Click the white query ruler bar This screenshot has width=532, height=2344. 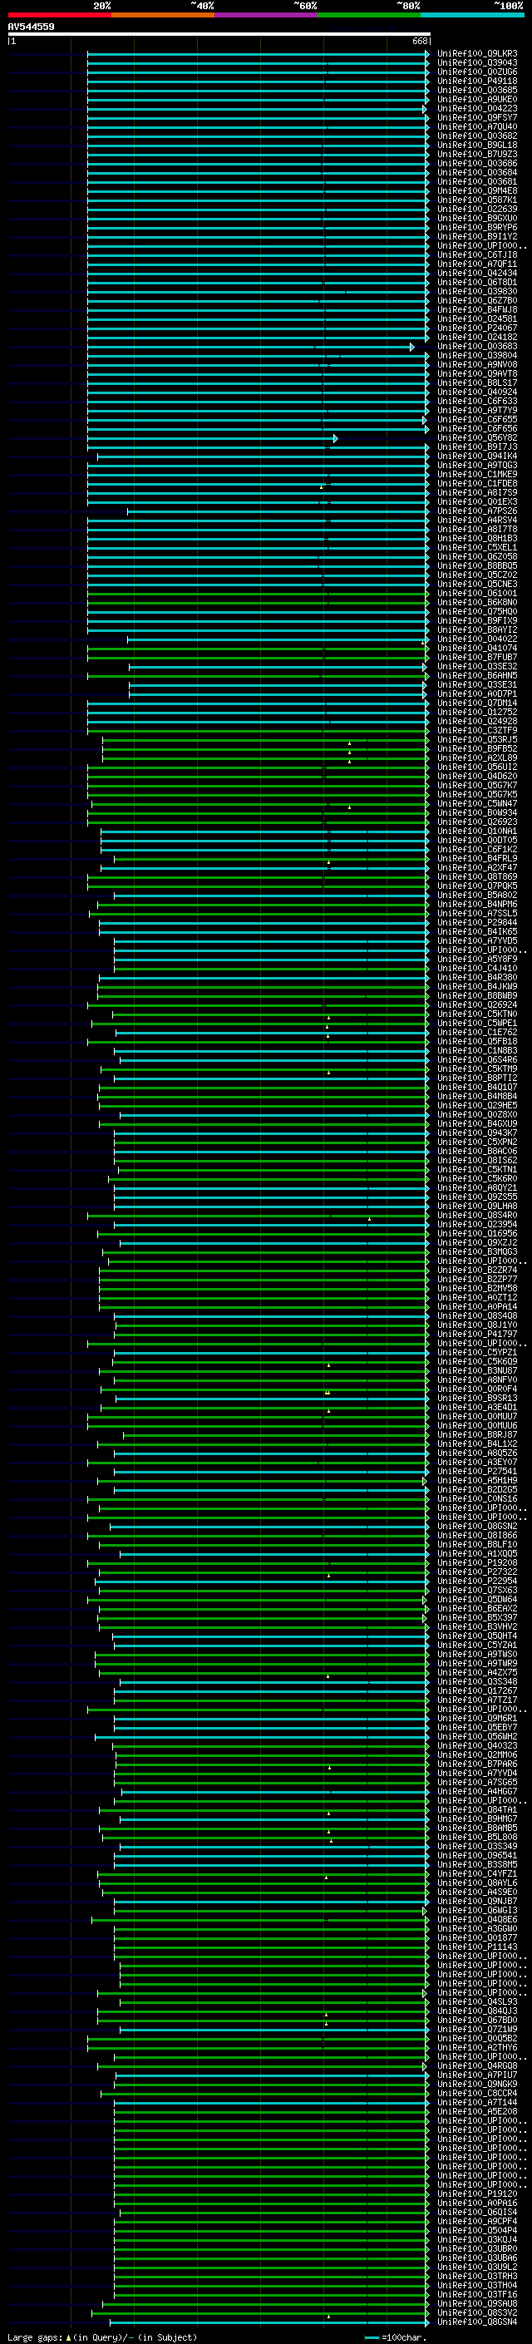click(x=219, y=35)
